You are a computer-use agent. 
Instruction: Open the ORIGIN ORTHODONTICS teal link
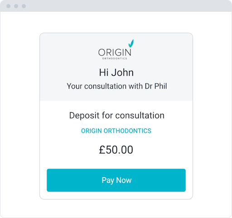point(116,131)
